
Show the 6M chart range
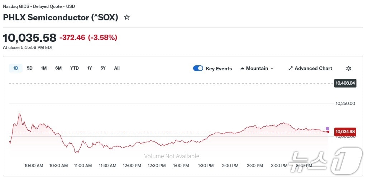click(58, 68)
